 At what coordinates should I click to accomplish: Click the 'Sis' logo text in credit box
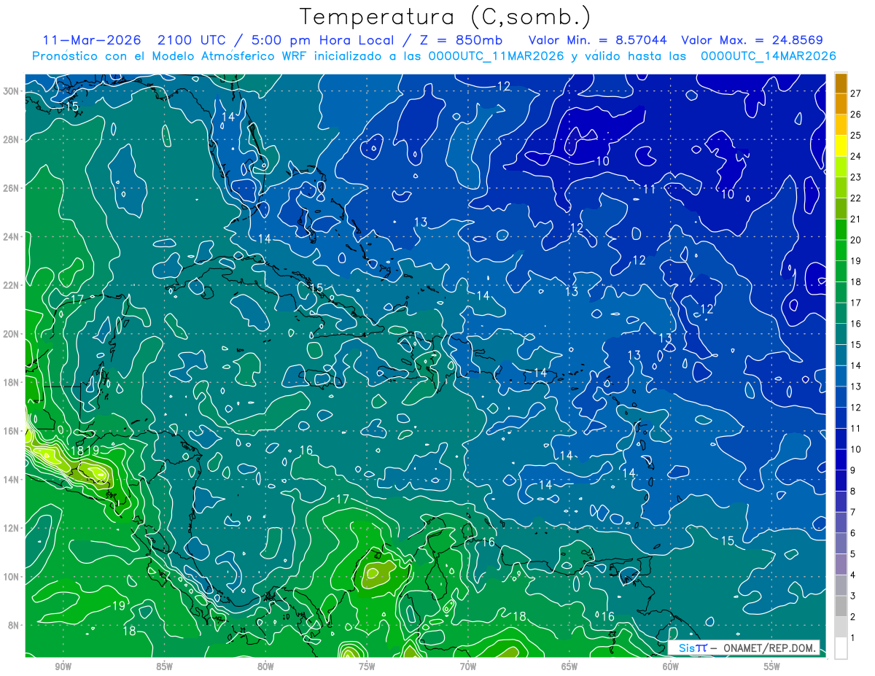(686, 648)
